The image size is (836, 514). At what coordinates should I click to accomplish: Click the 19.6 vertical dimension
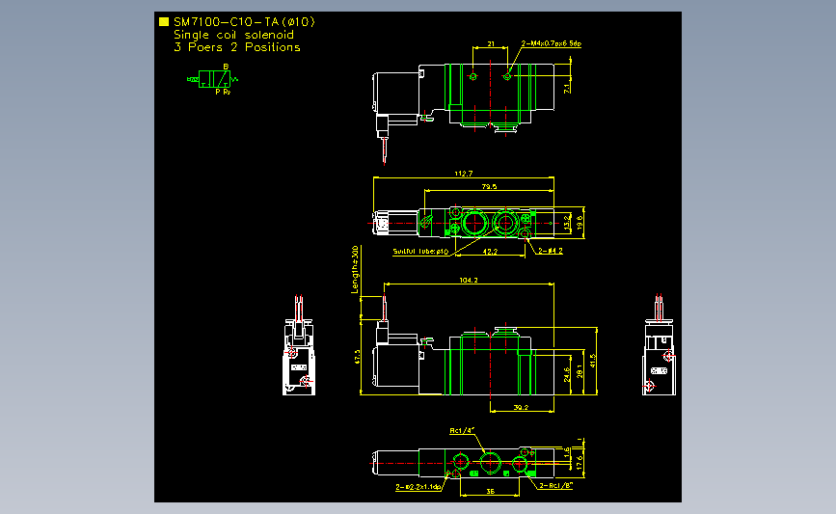point(580,223)
